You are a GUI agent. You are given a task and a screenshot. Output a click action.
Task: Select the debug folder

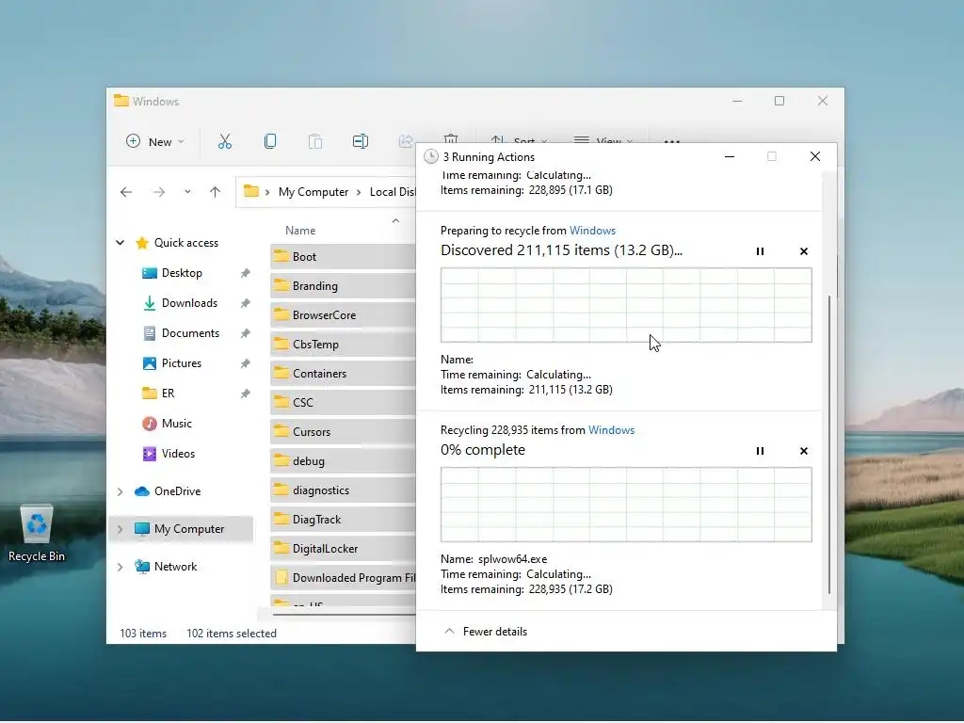(x=343, y=461)
